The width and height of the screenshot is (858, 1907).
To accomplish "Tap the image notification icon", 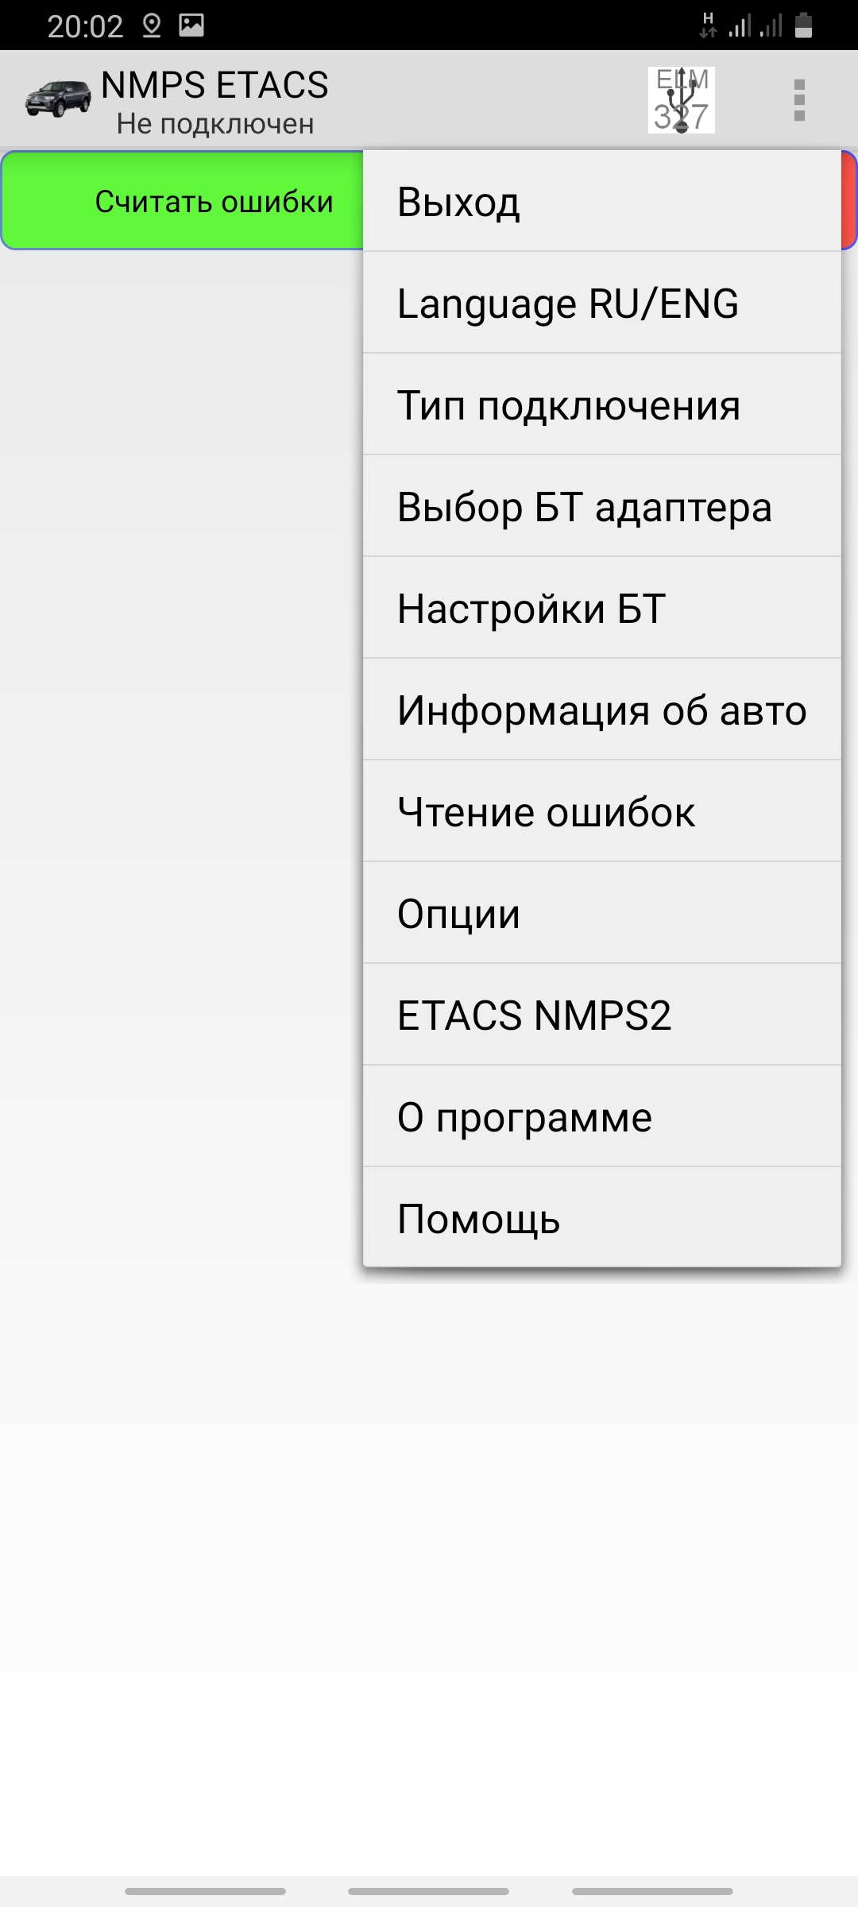I will (x=191, y=25).
